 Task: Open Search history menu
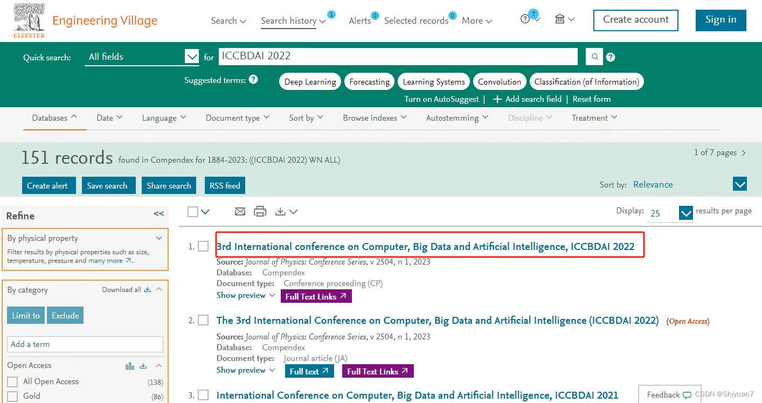293,20
